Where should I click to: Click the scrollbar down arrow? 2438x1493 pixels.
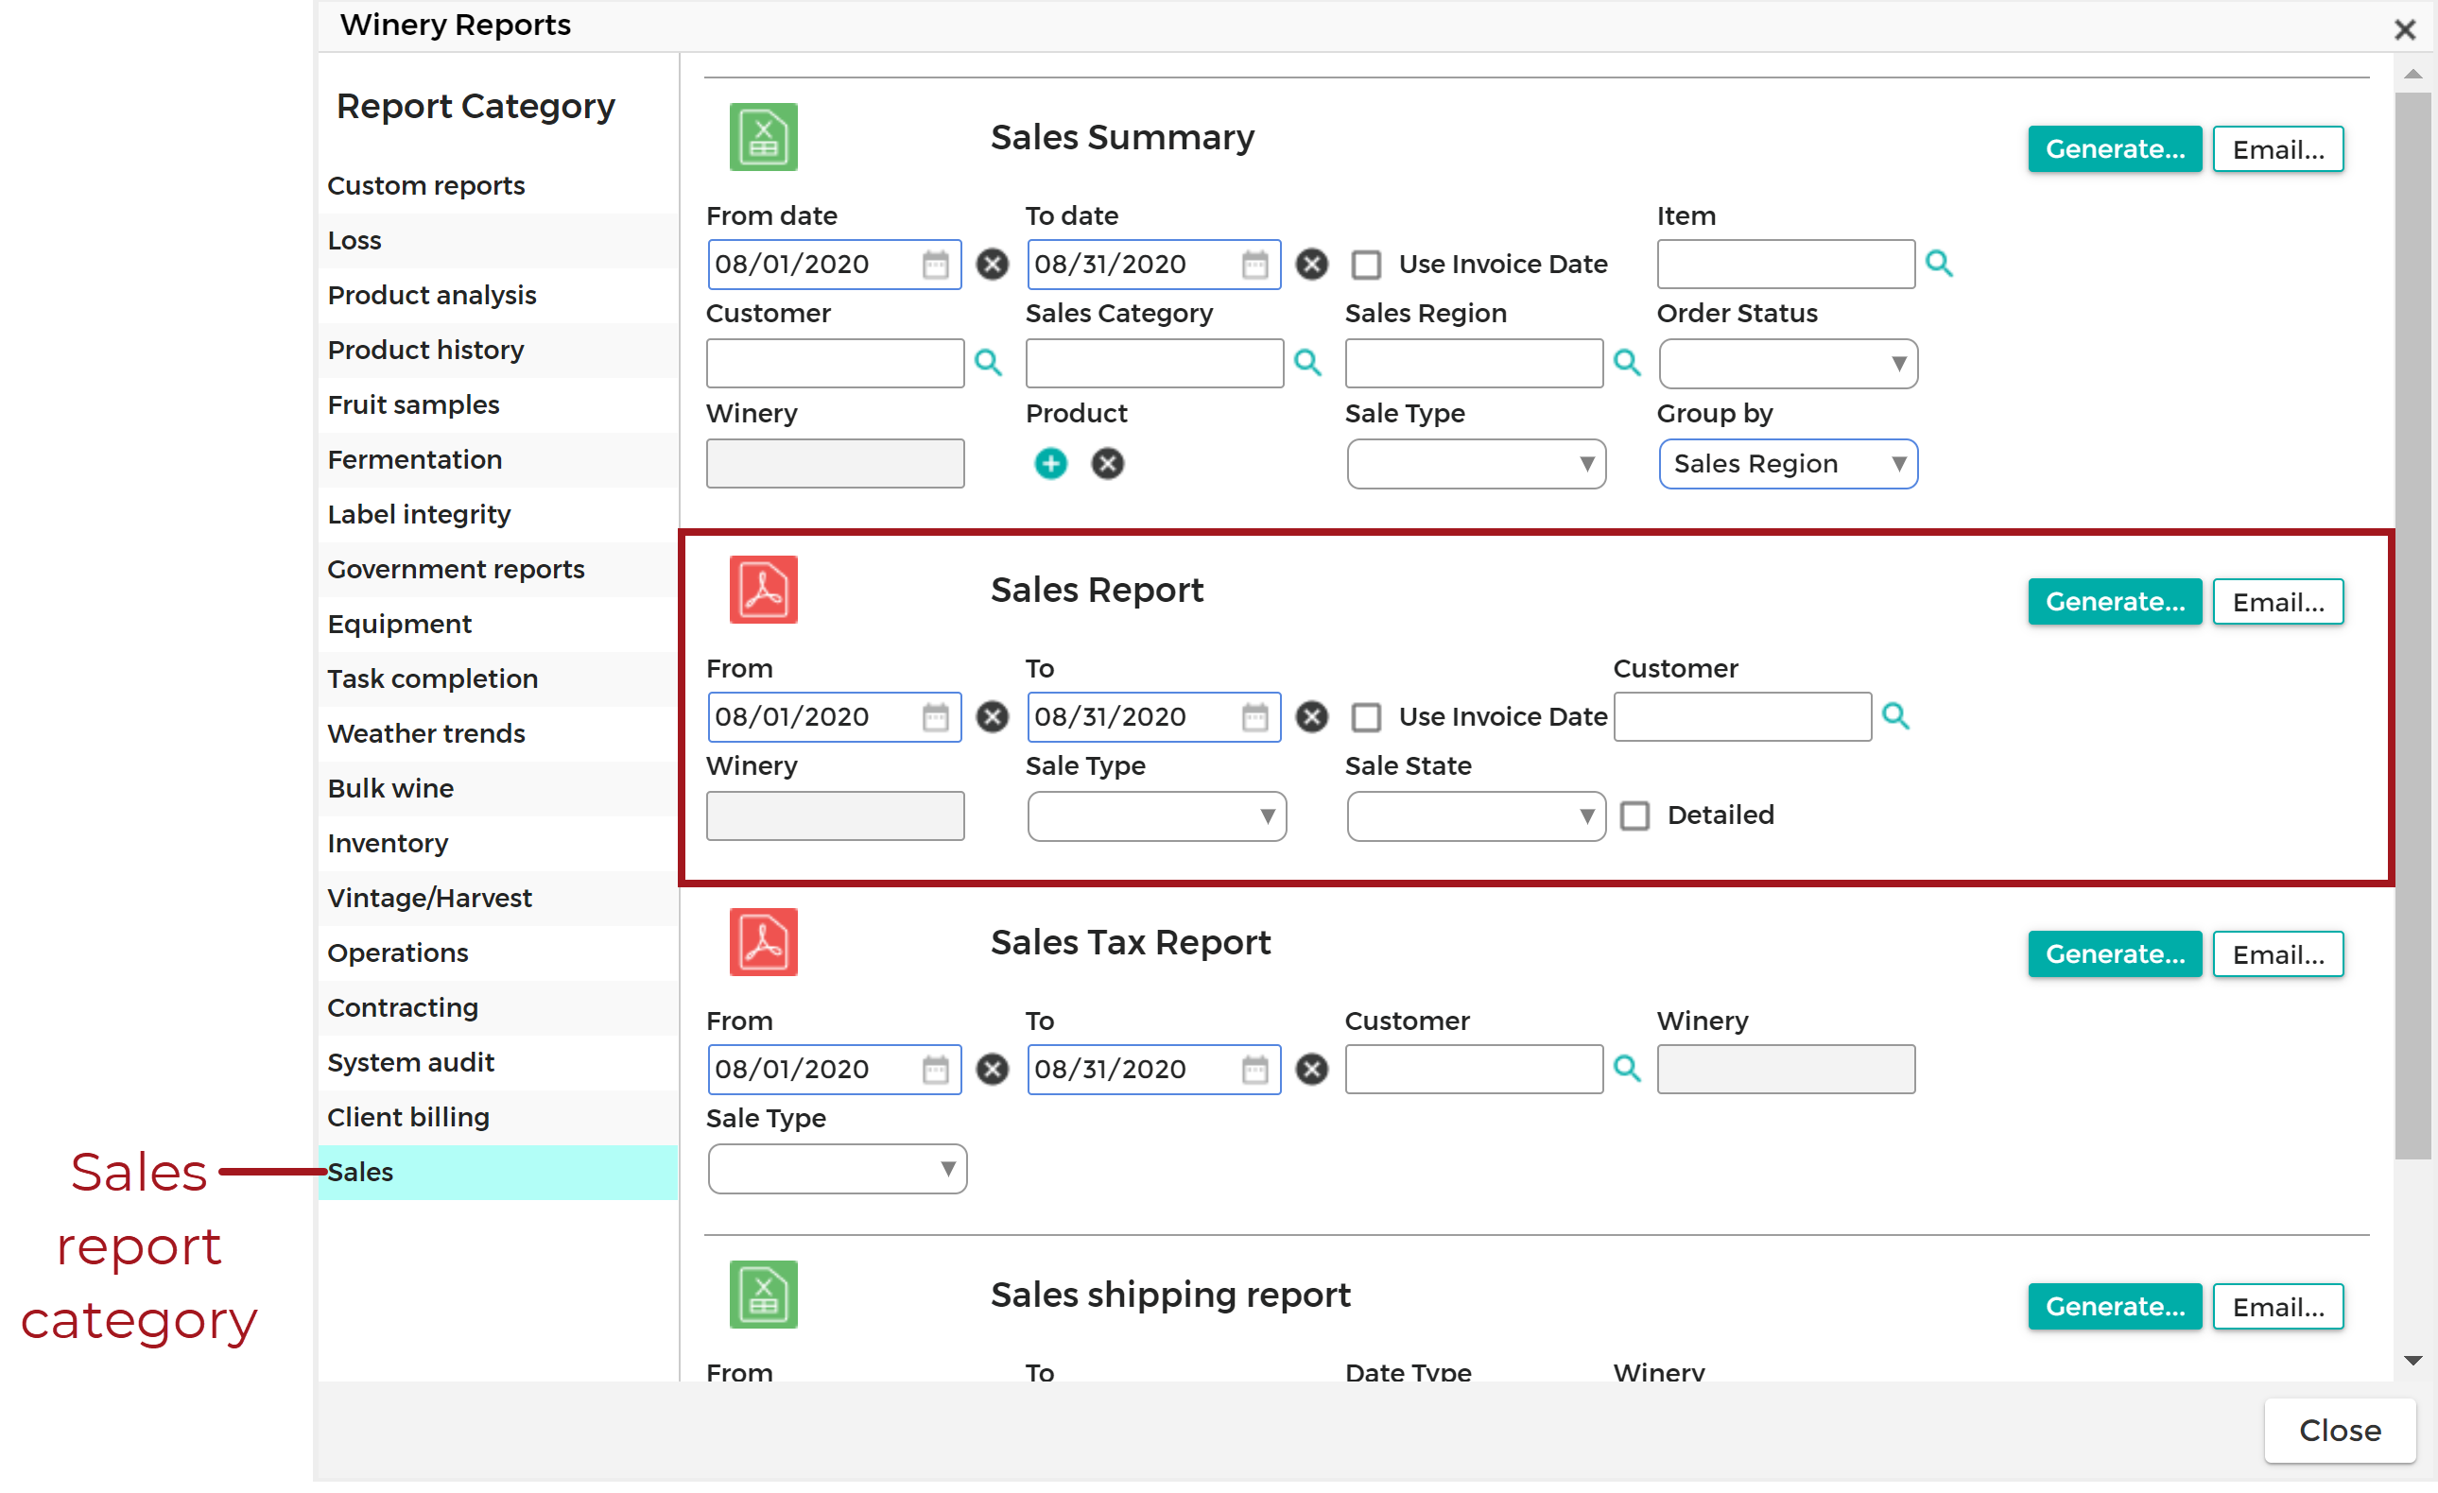tap(2412, 1362)
